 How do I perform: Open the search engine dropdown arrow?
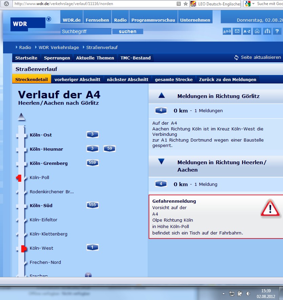253,4
